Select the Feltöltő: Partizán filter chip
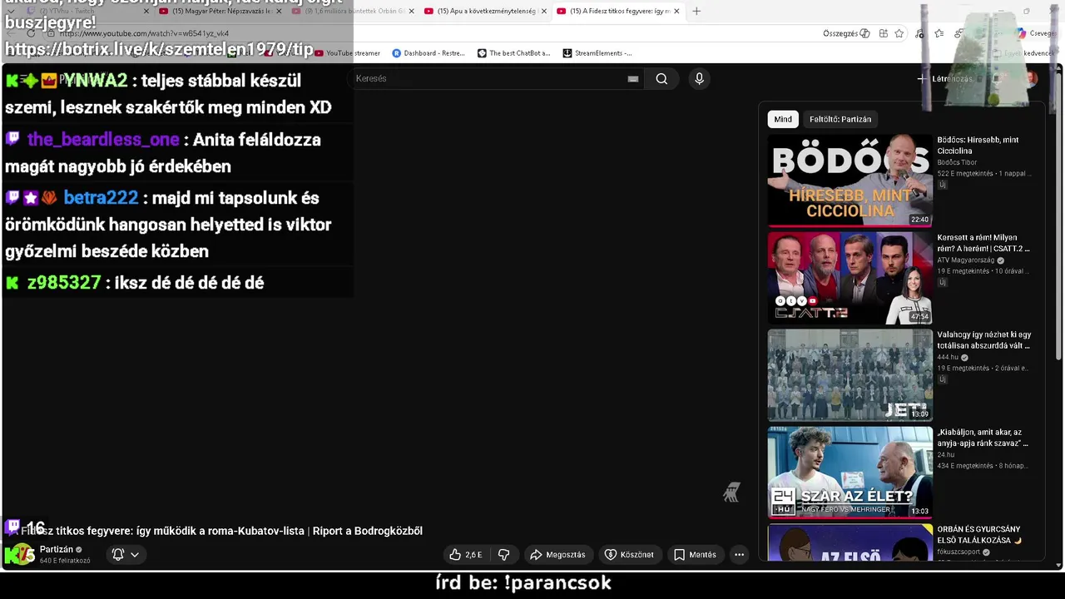 click(840, 119)
